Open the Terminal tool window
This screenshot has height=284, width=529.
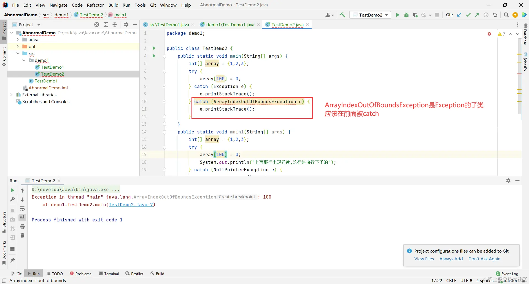(109, 274)
